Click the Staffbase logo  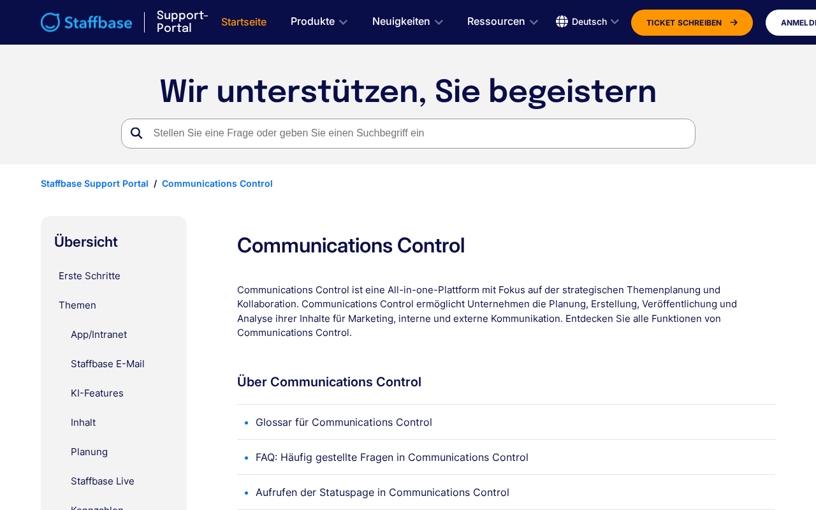point(87,22)
